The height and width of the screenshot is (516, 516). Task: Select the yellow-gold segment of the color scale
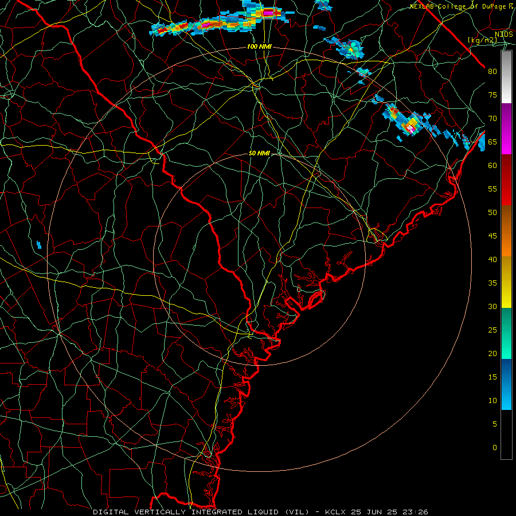[x=506, y=282]
